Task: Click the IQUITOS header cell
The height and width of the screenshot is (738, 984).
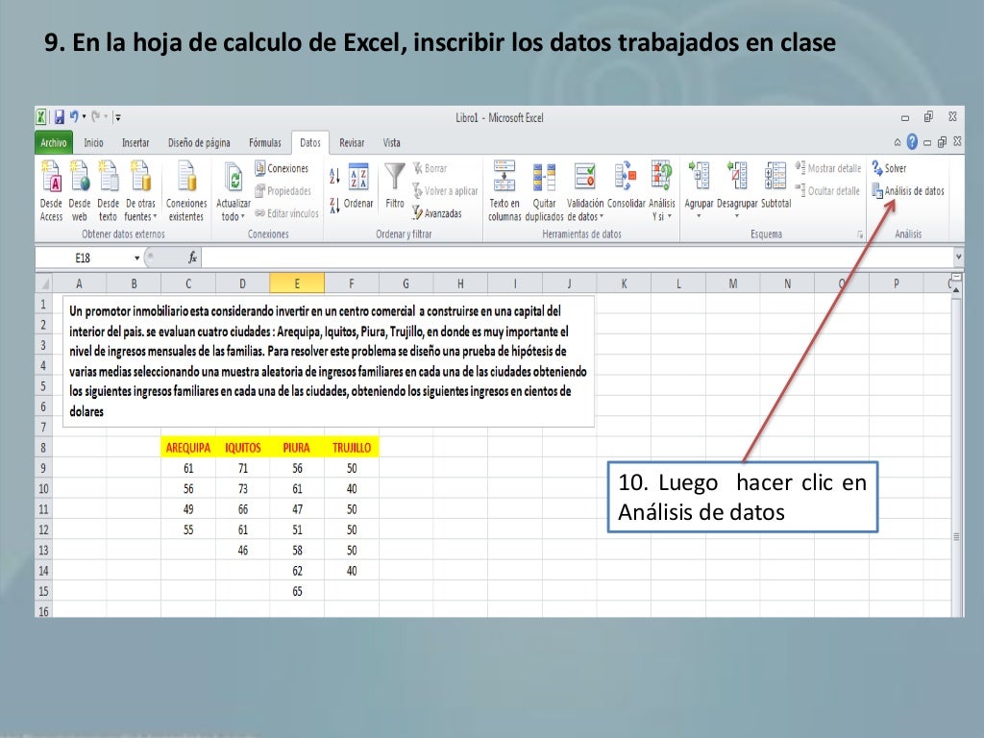Action: pos(243,448)
